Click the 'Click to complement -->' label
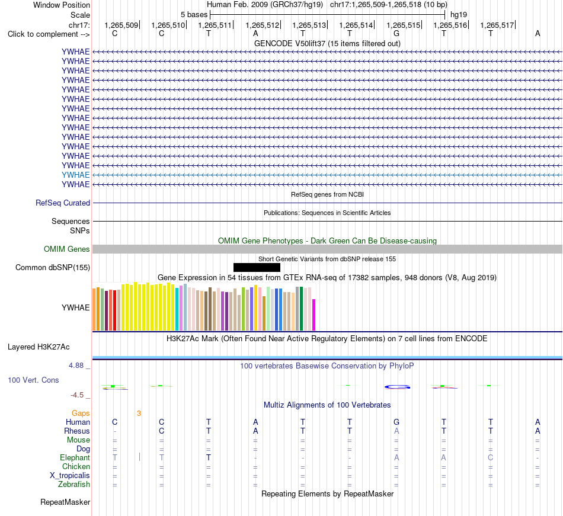The height and width of the screenshot is (516, 563). pyautogui.click(x=49, y=34)
